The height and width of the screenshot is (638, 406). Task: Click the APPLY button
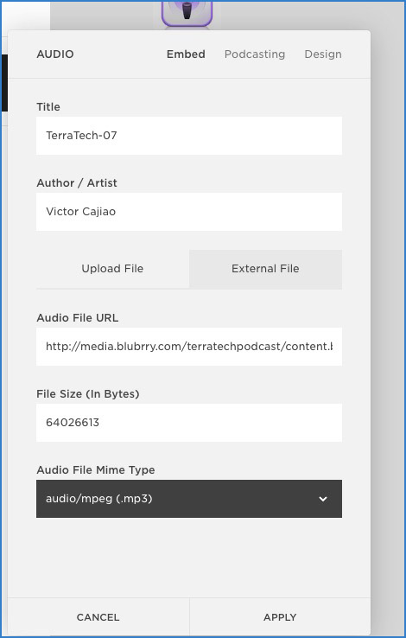[280, 617]
